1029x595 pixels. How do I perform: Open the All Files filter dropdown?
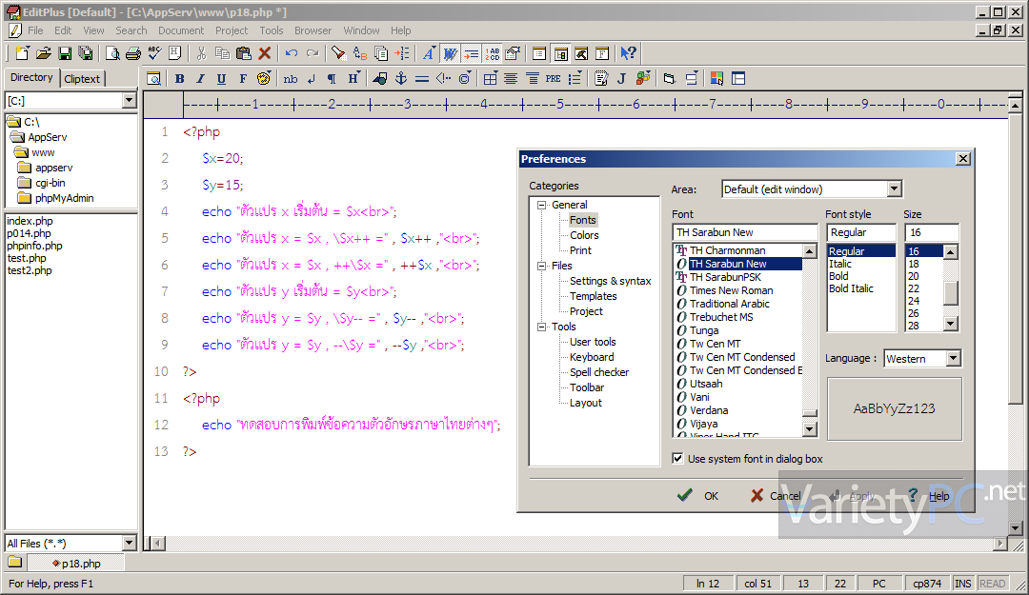[129, 541]
